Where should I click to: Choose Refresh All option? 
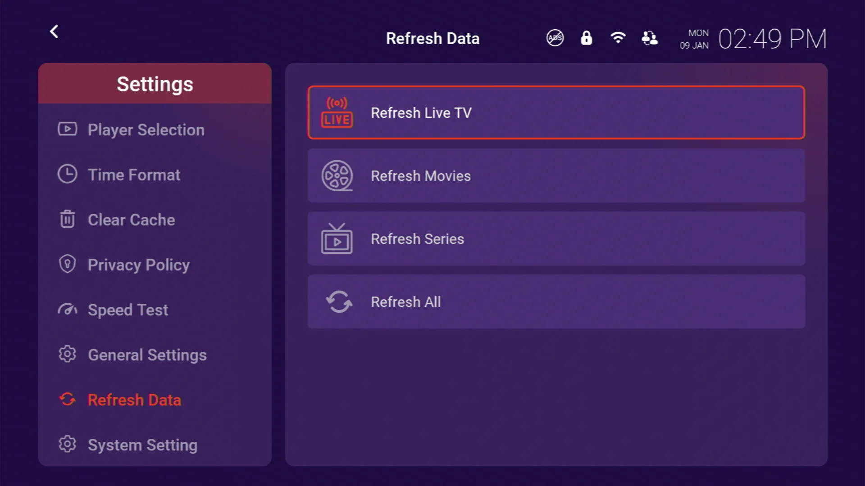[x=556, y=301]
